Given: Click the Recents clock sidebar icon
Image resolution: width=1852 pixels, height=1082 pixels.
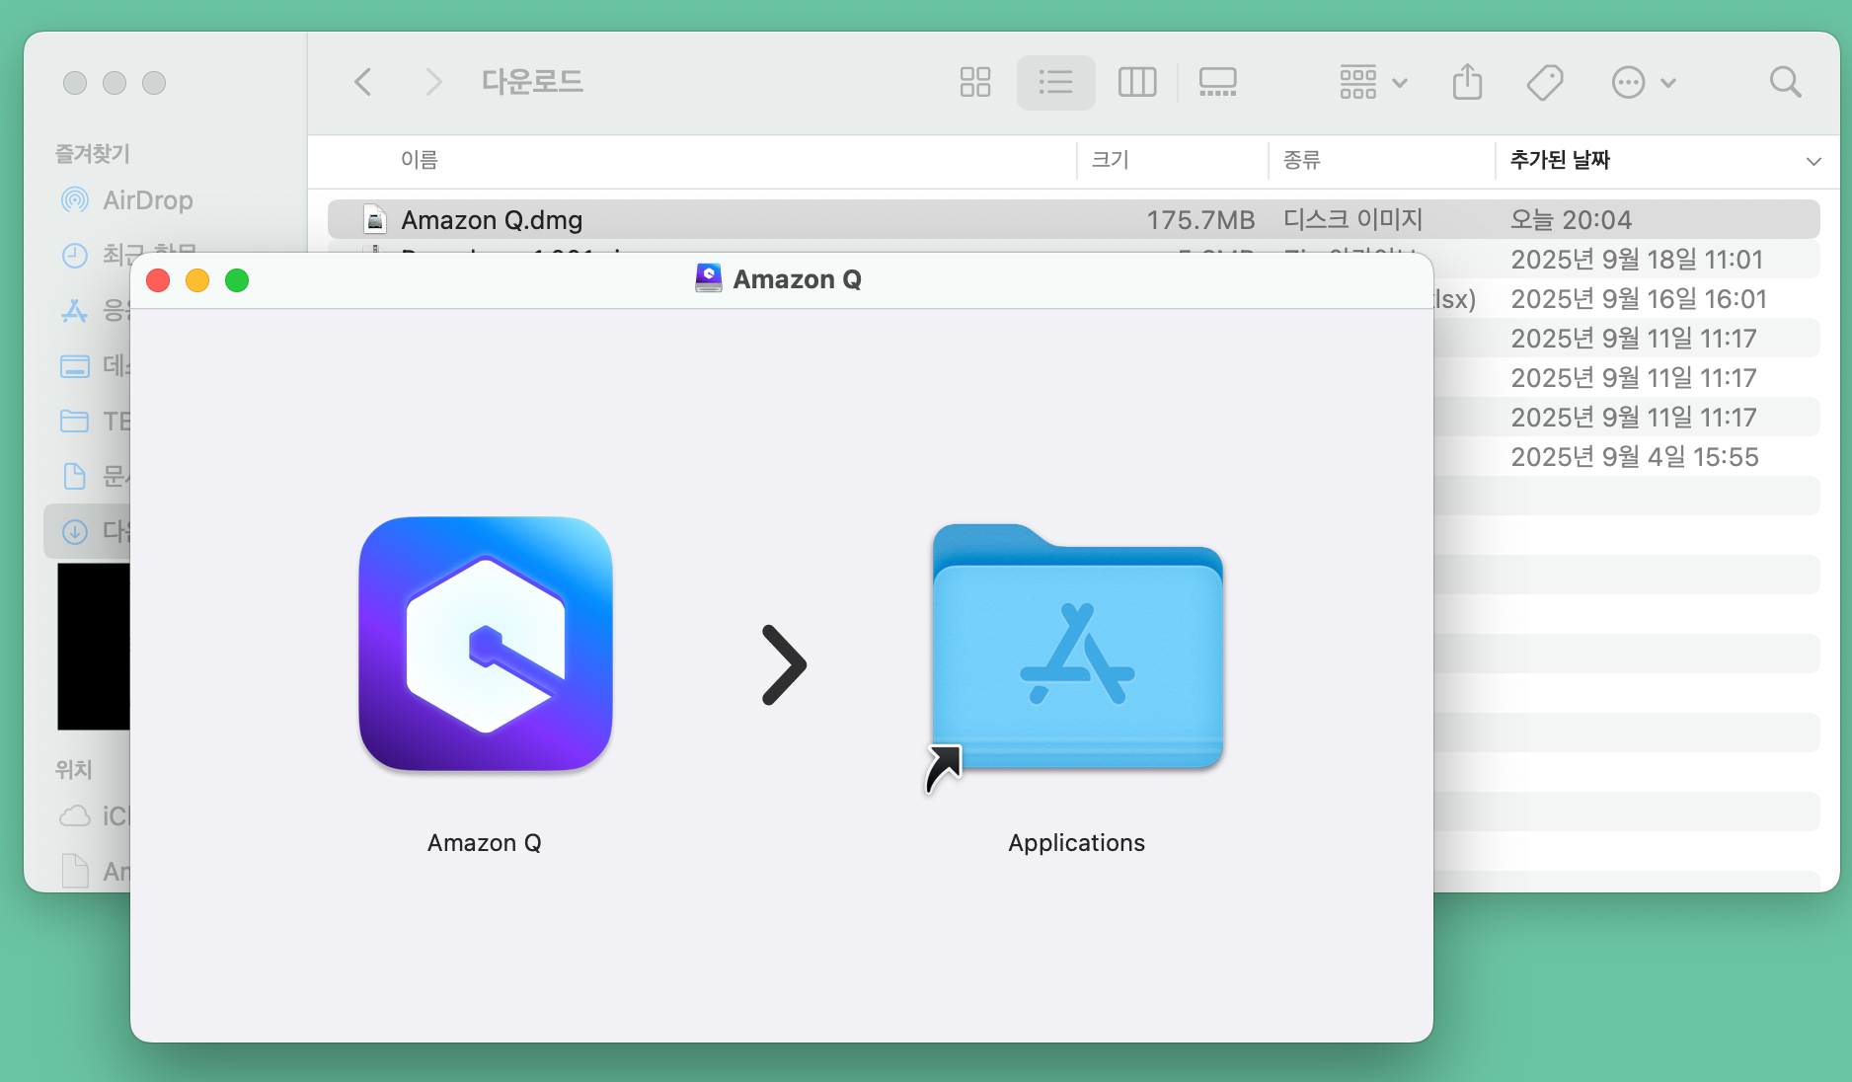Looking at the screenshot, I should (x=75, y=256).
